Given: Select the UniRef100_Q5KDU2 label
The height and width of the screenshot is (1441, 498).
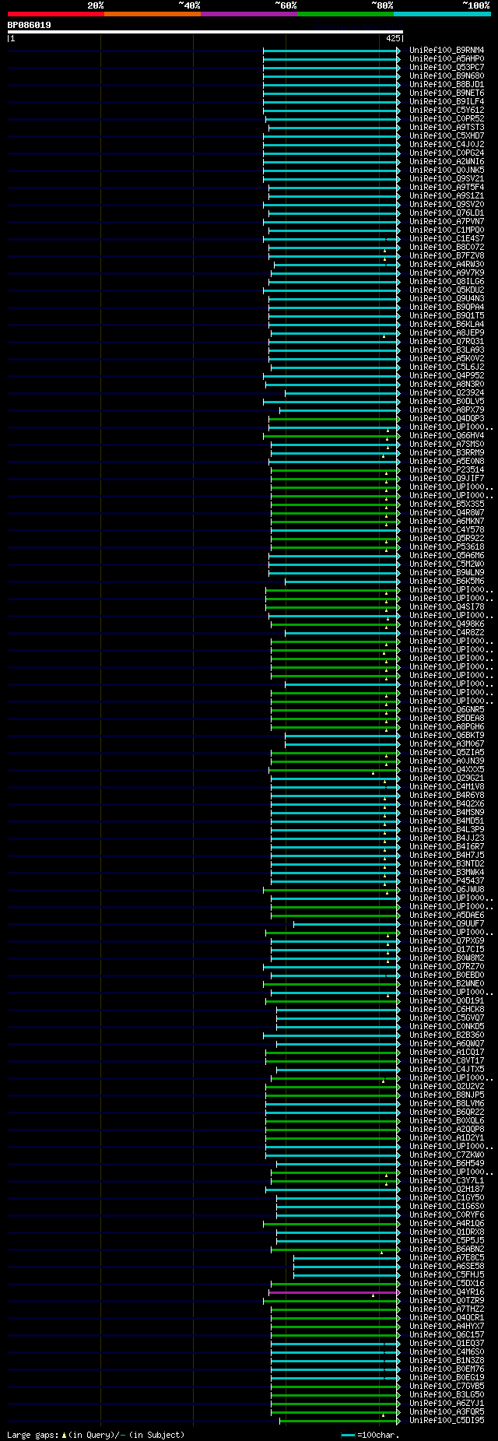Looking at the screenshot, I should [447, 290].
